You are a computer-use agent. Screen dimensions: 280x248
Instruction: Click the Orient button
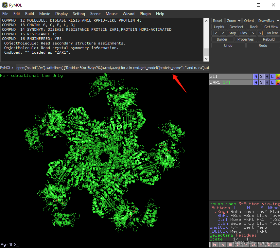coord(249,21)
